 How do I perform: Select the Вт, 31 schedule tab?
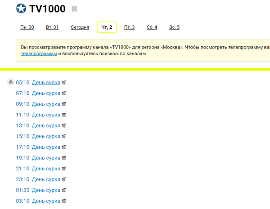pyautogui.click(x=52, y=27)
